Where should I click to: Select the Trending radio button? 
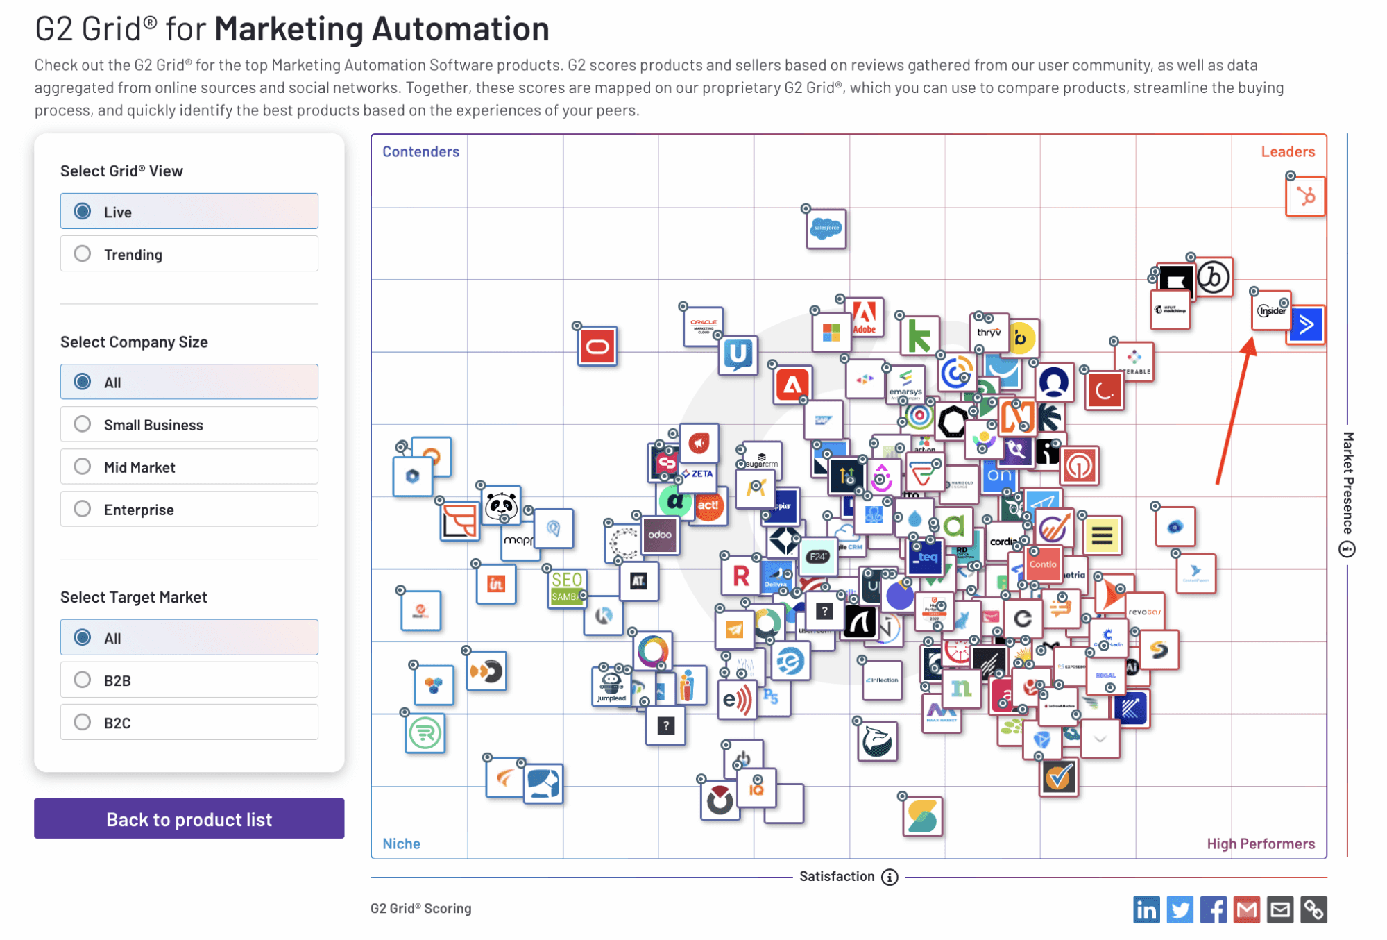[83, 254]
